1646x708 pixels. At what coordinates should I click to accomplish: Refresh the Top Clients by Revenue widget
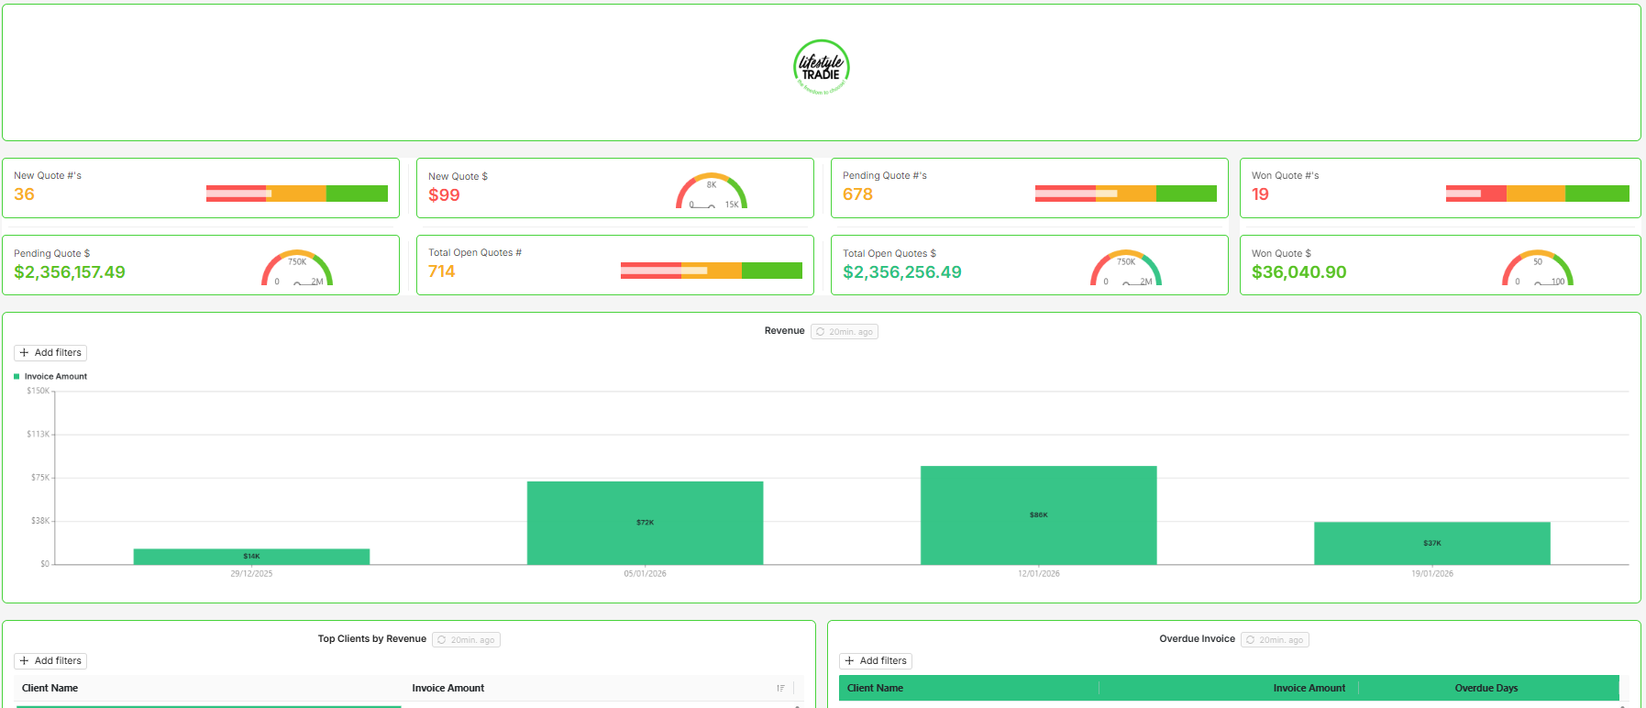[x=466, y=640]
